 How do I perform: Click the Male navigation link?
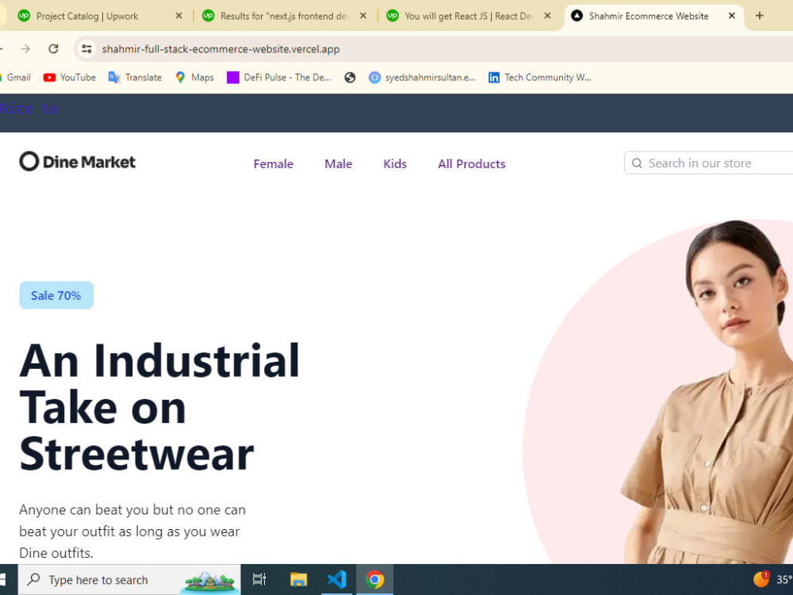tap(338, 163)
